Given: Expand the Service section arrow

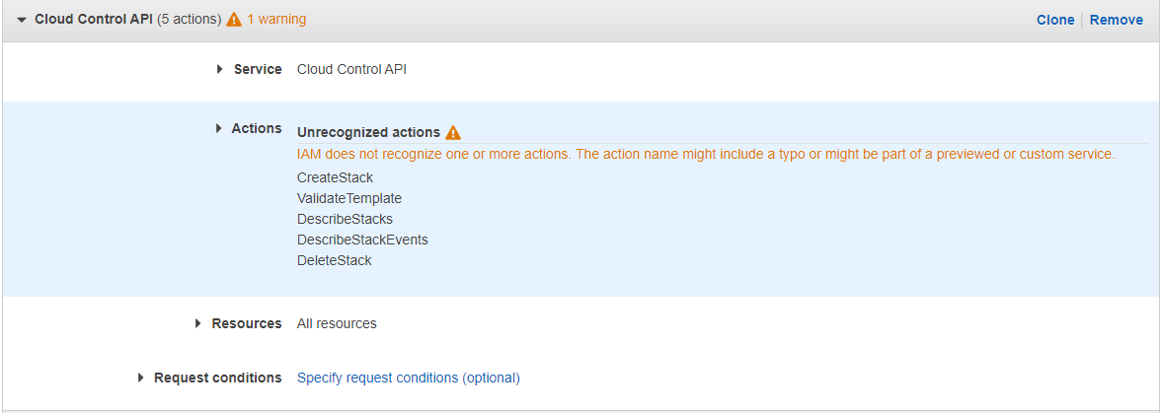Looking at the screenshot, I should pos(220,69).
